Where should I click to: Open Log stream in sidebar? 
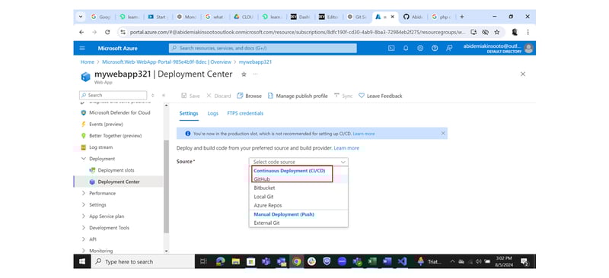[x=100, y=147]
